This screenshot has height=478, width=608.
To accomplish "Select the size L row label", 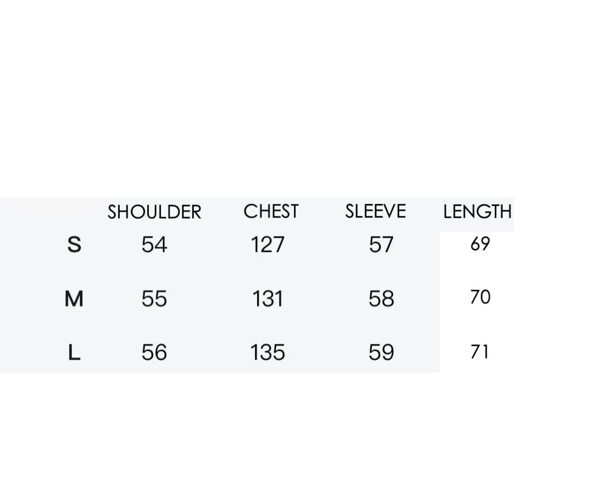I will [74, 352].
